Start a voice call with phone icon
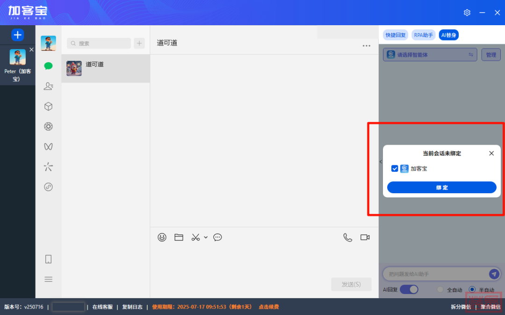The height and width of the screenshot is (315, 505). pyautogui.click(x=347, y=237)
